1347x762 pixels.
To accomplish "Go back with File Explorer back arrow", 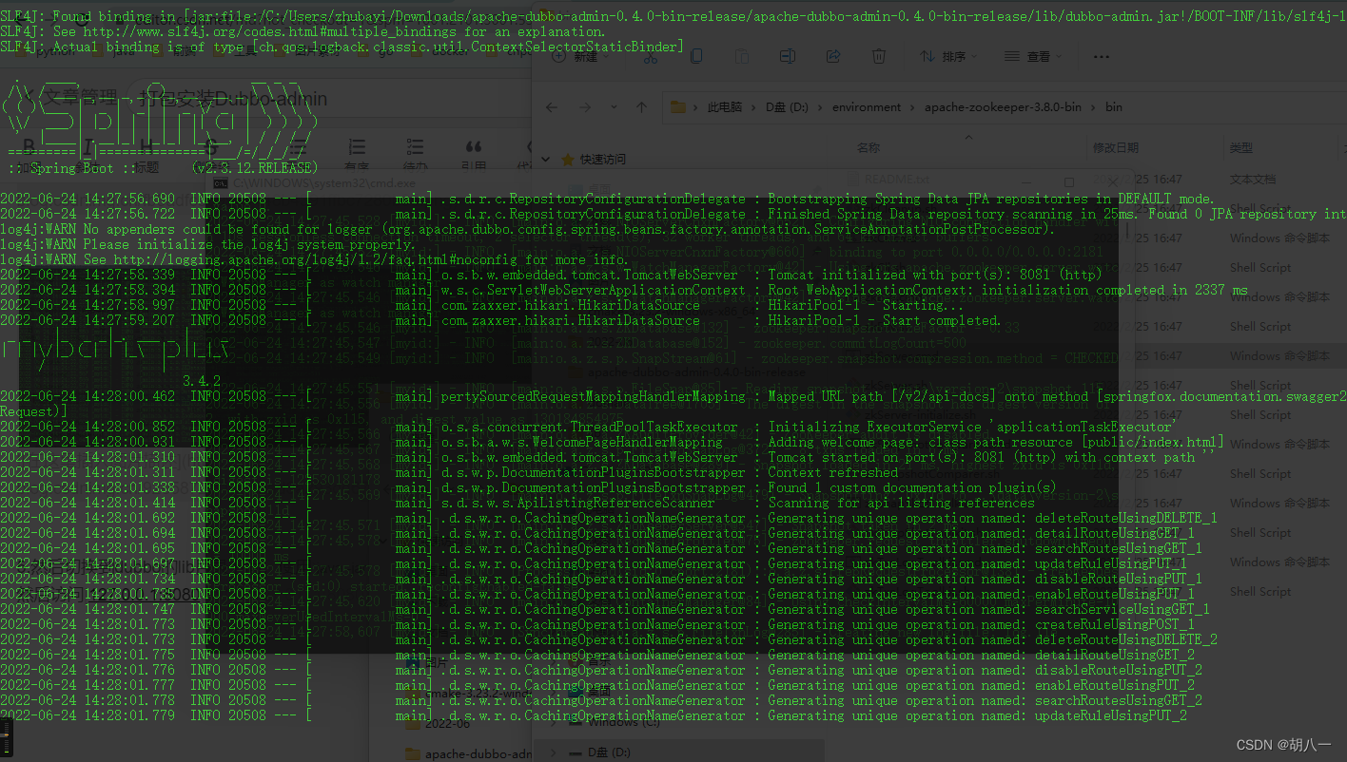I will pyautogui.click(x=551, y=107).
